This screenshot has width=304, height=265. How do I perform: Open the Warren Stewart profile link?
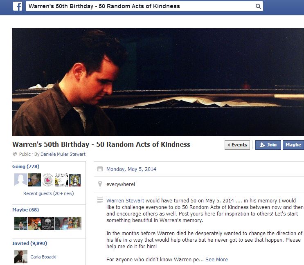(125, 200)
